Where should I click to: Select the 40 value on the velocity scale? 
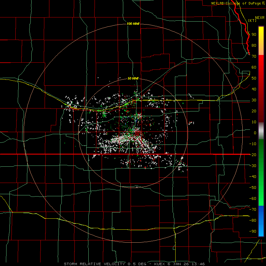(254, 89)
